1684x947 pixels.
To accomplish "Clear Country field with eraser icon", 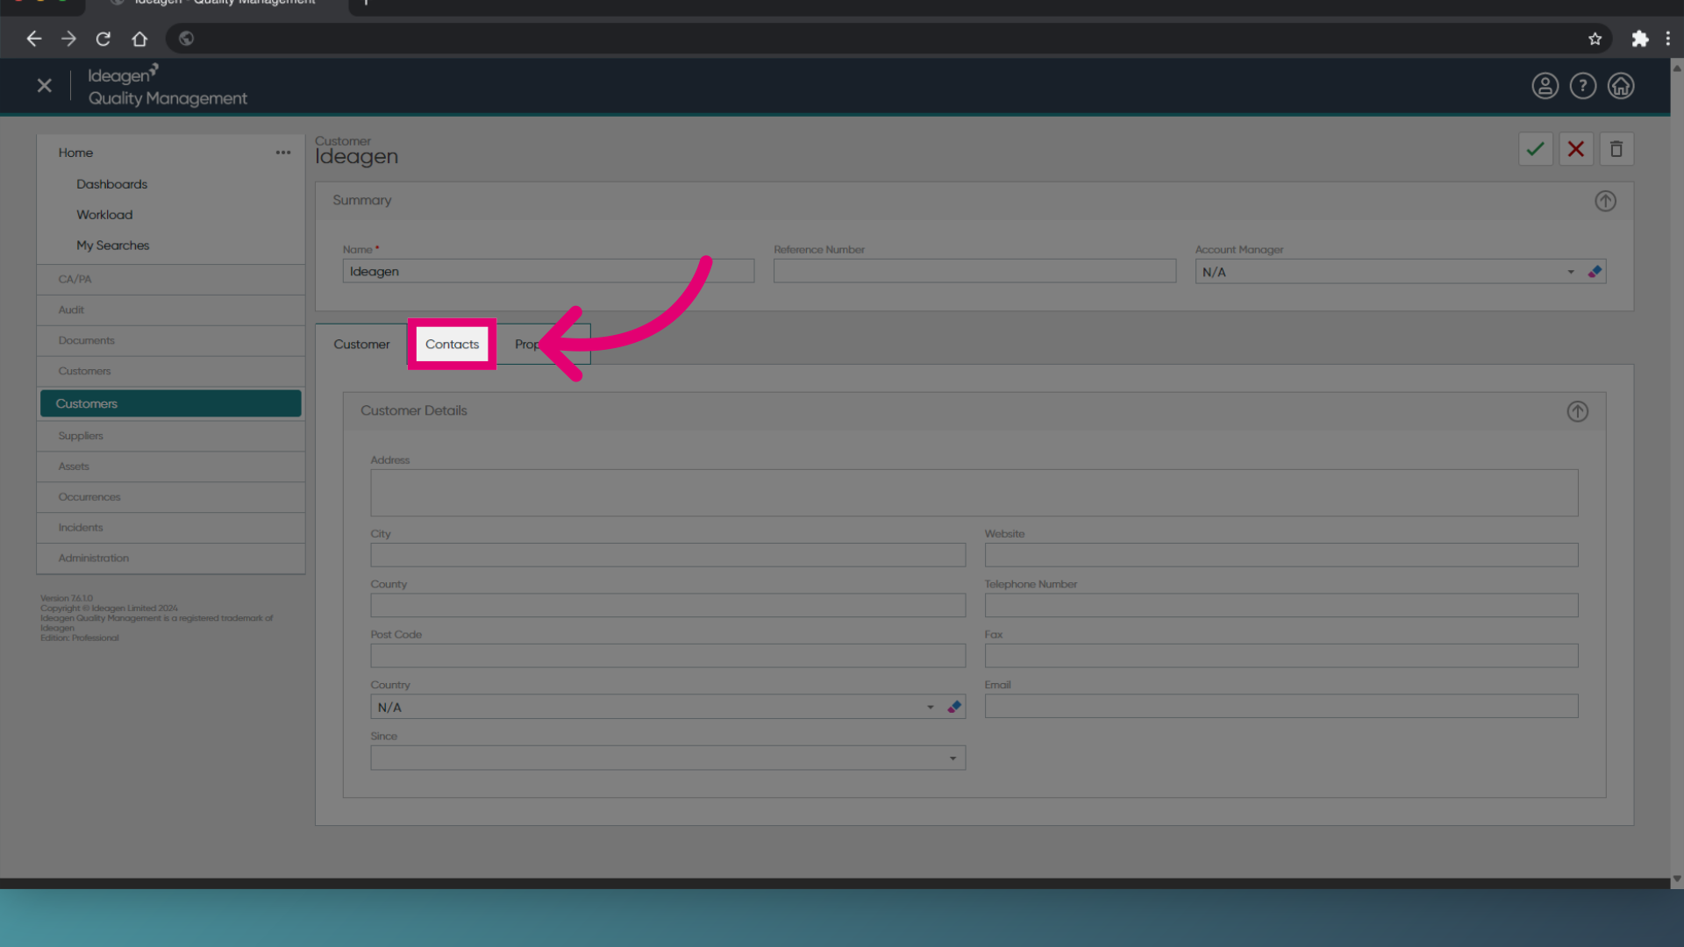I will pyautogui.click(x=954, y=707).
